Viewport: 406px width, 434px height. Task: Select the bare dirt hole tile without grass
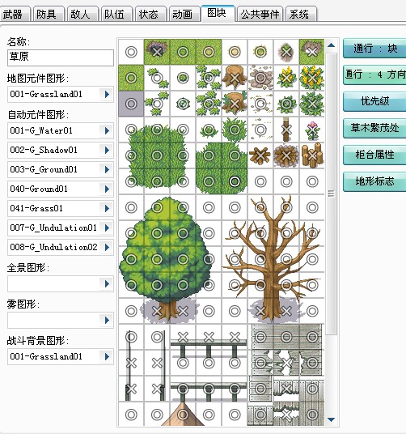tap(286, 52)
